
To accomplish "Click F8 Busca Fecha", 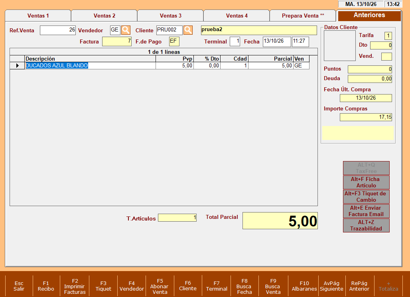I will pos(244,286).
